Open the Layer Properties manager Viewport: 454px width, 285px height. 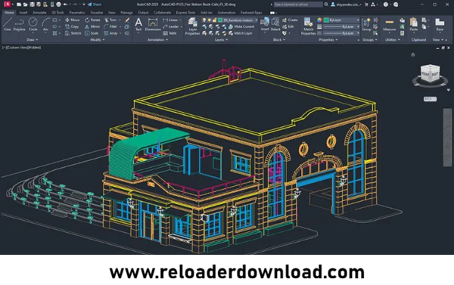(x=192, y=26)
